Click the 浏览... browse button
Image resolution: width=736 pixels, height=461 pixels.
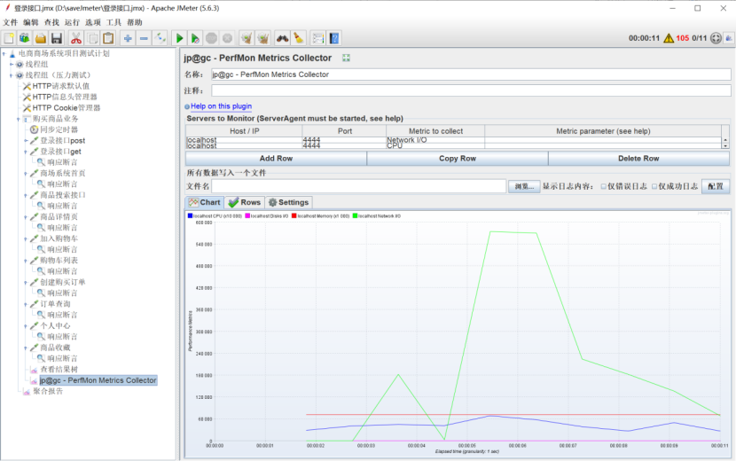524,187
